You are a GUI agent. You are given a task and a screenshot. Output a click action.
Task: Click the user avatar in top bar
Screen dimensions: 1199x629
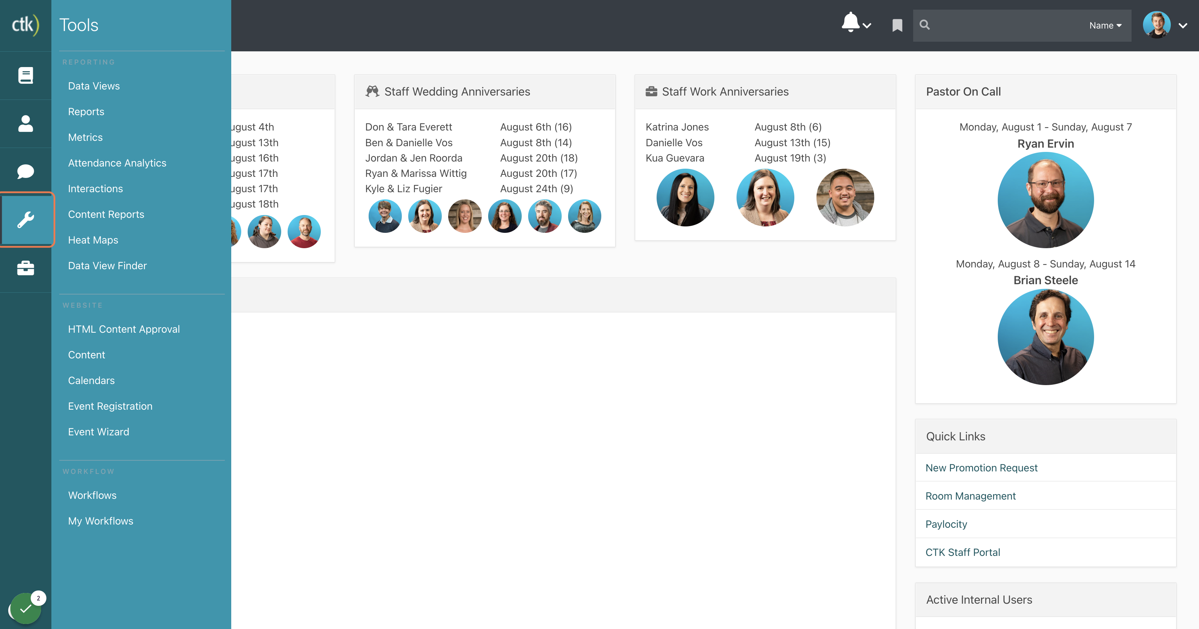point(1157,25)
